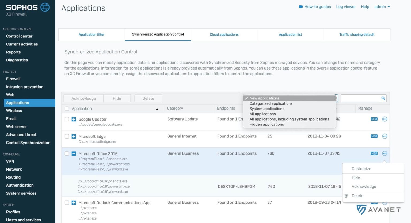Click the sort arrow in the Application column header

pyautogui.click(x=157, y=109)
